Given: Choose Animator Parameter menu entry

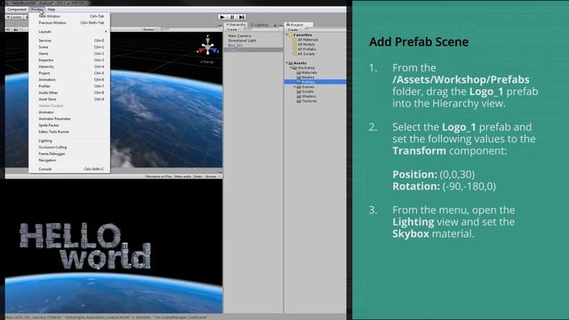Looking at the screenshot, I should (69, 119).
